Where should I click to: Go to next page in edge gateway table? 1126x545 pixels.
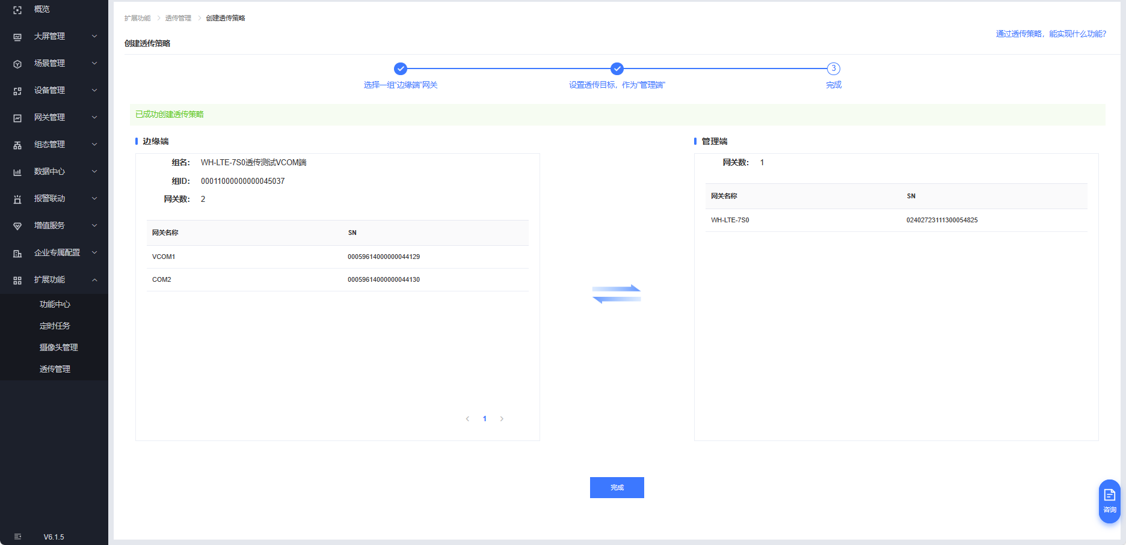click(502, 419)
